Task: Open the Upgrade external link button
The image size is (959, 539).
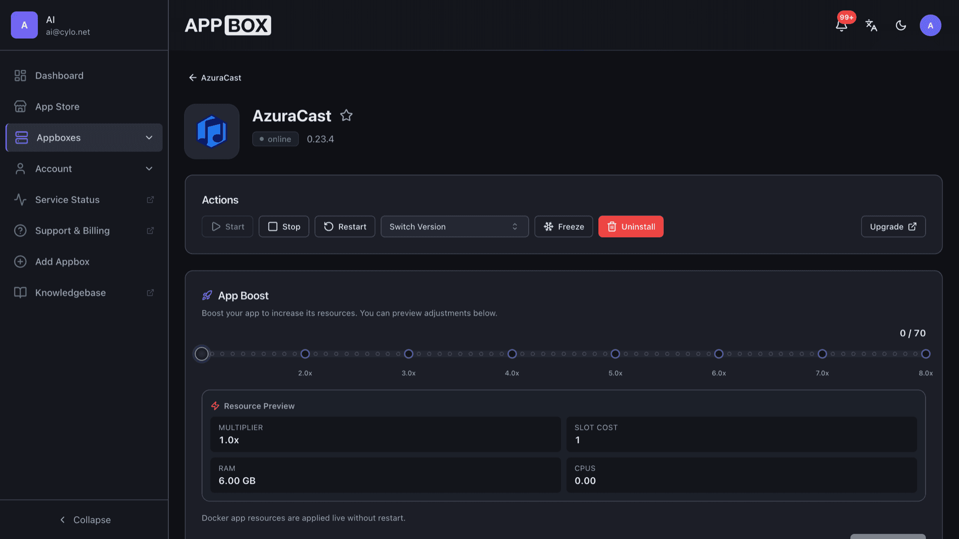Action: tap(893, 226)
